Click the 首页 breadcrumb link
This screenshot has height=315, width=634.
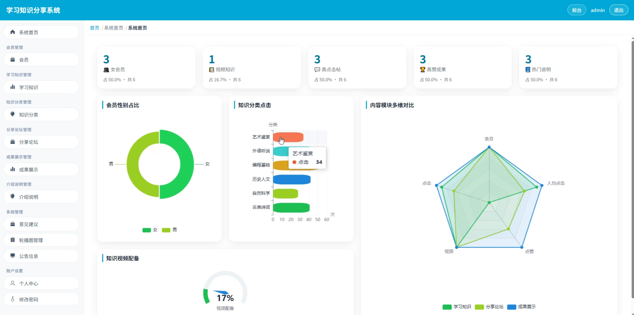click(x=94, y=28)
